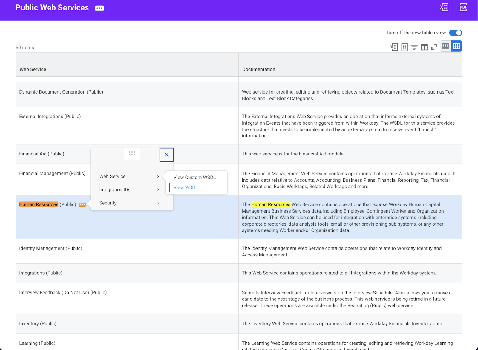Select Dynamic Document Generation (Public) row
Screen dimensions: 478x350
pos(239,95)
